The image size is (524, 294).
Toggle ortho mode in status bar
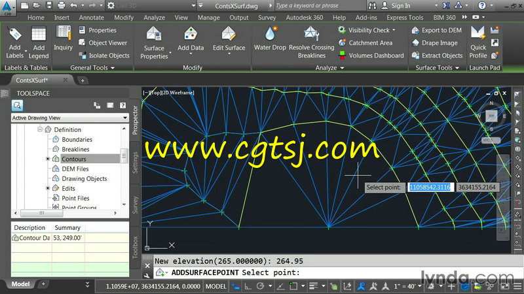pos(248,286)
